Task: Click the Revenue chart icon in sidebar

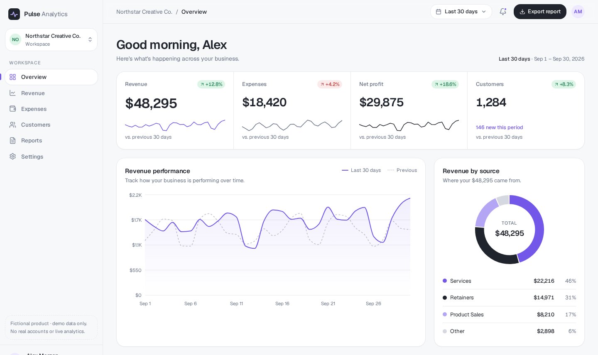Action: point(13,93)
